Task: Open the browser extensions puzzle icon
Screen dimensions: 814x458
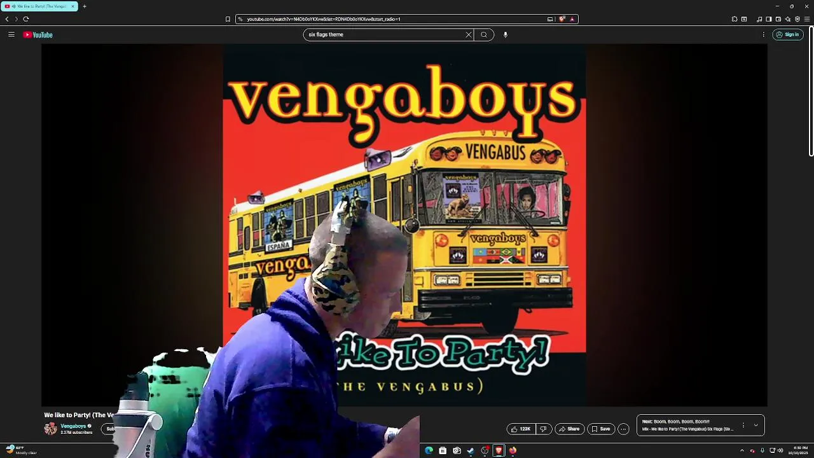Action: pyautogui.click(x=735, y=19)
